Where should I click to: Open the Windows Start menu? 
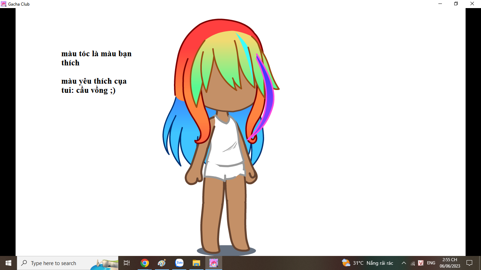[8, 263]
